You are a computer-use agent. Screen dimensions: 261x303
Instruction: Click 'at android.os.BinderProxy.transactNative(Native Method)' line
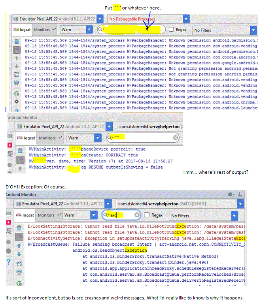click(150, 256)
